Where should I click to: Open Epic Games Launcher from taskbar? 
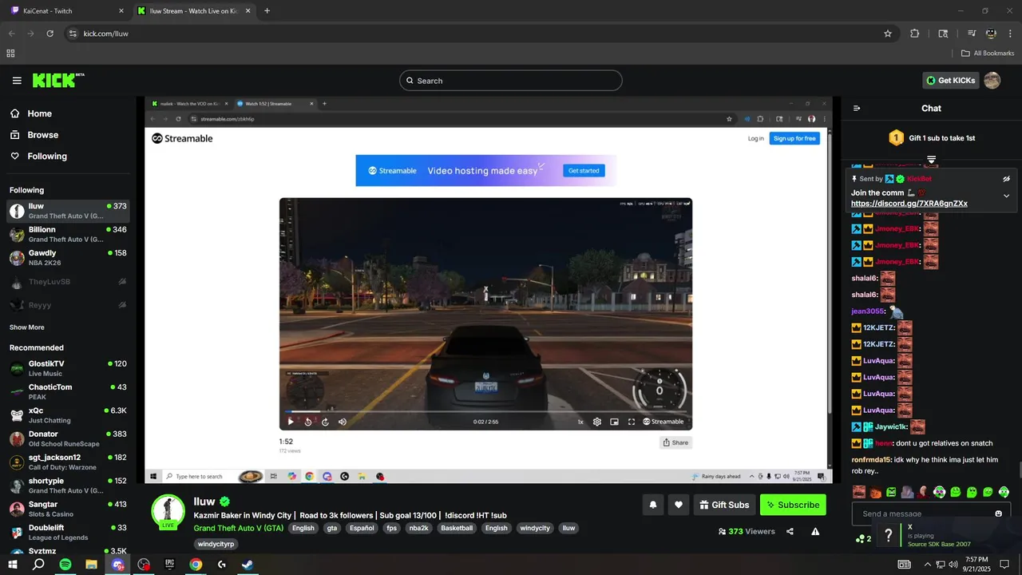pyautogui.click(x=169, y=565)
